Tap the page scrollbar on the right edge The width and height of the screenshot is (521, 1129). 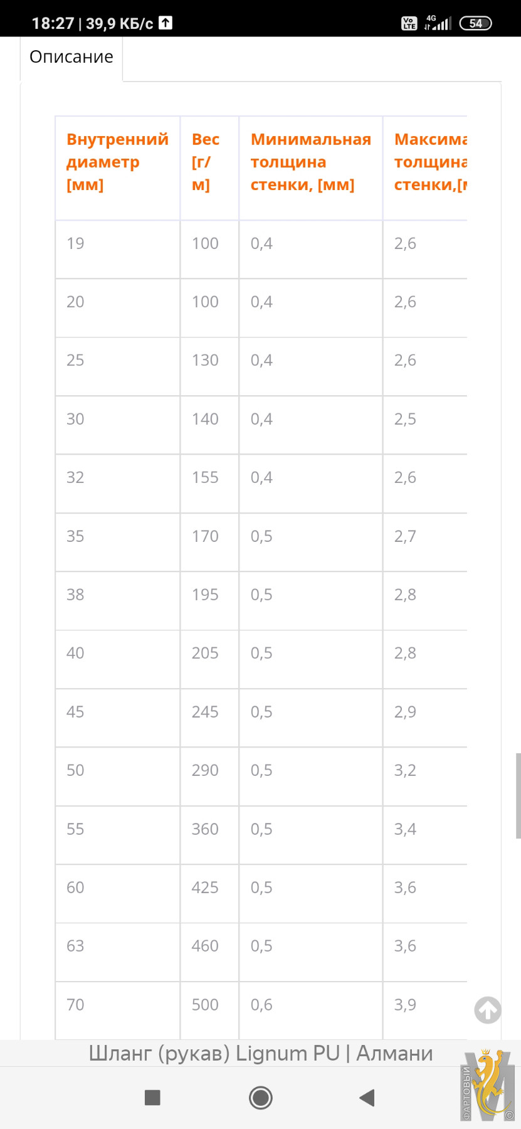point(518,795)
